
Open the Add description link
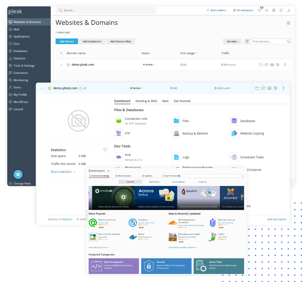(x=276, y=219)
